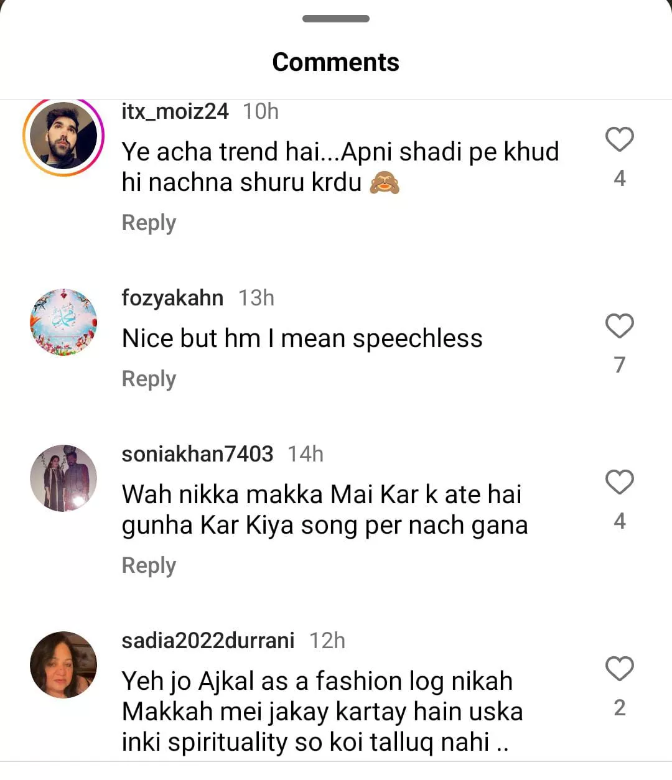View sadia2022durrani's avatar

click(x=63, y=664)
